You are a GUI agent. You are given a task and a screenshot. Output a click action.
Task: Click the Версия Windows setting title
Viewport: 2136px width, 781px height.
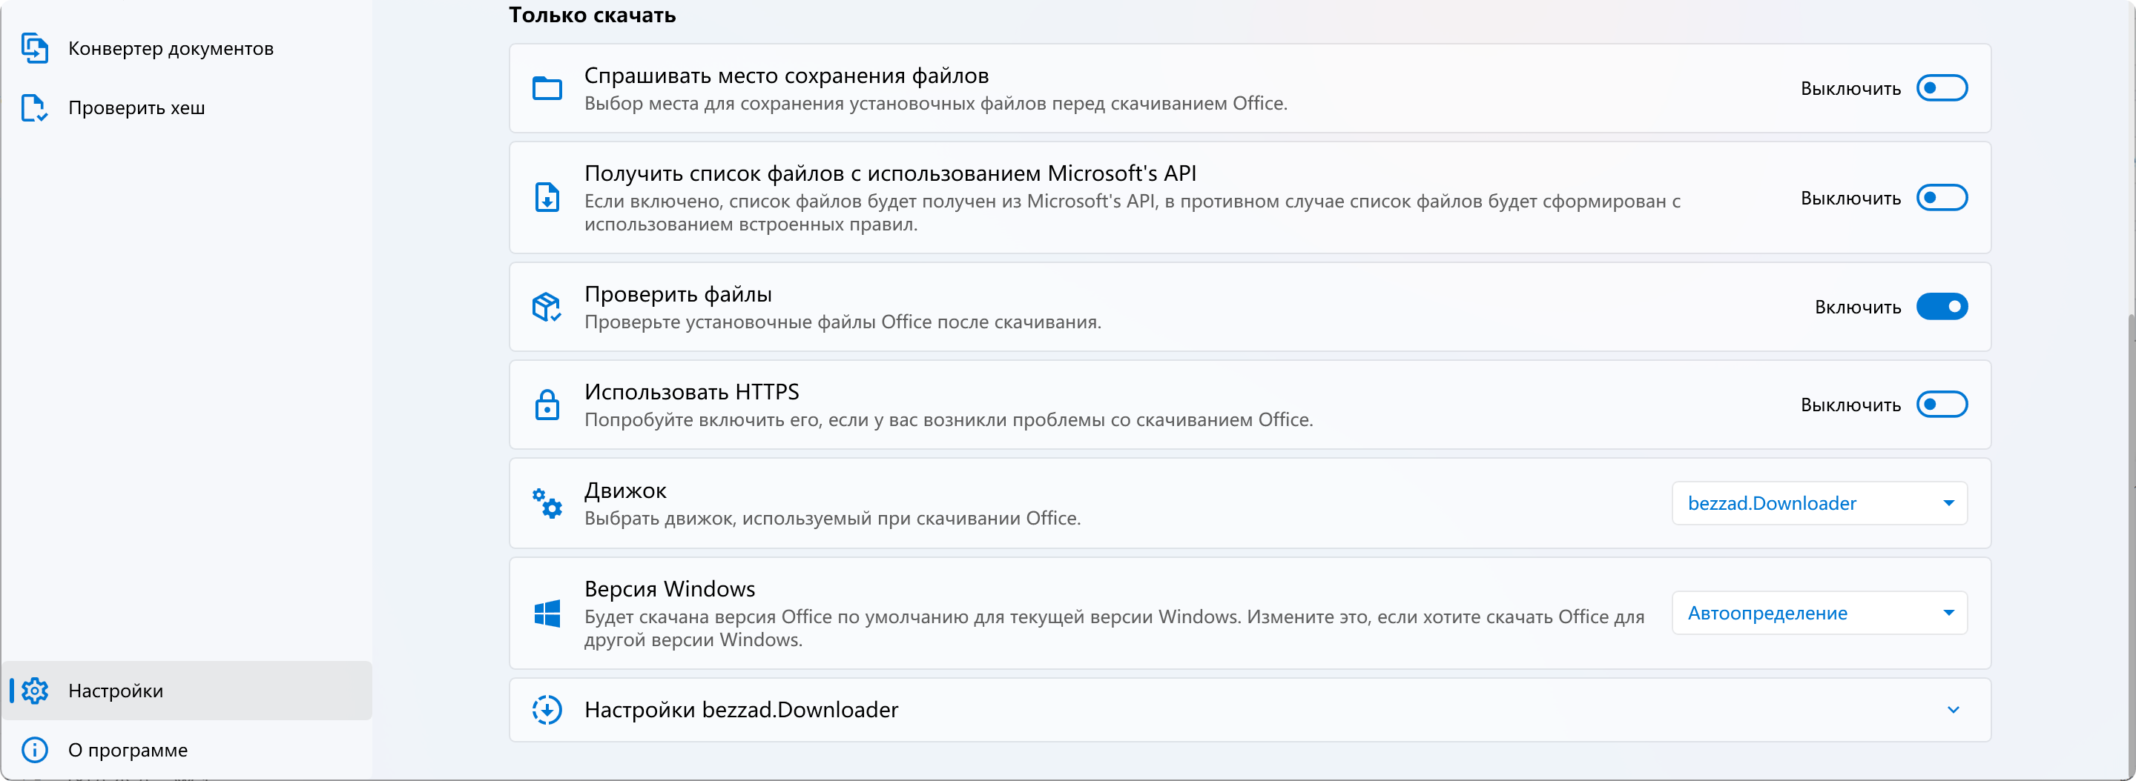(670, 589)
